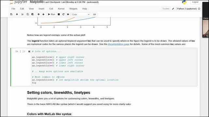
Task: Open the Widgets menu
Action: tap(73, 9)
